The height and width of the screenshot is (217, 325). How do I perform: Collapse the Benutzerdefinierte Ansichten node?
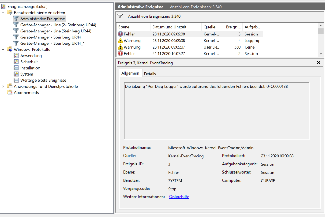pos(3,13)
